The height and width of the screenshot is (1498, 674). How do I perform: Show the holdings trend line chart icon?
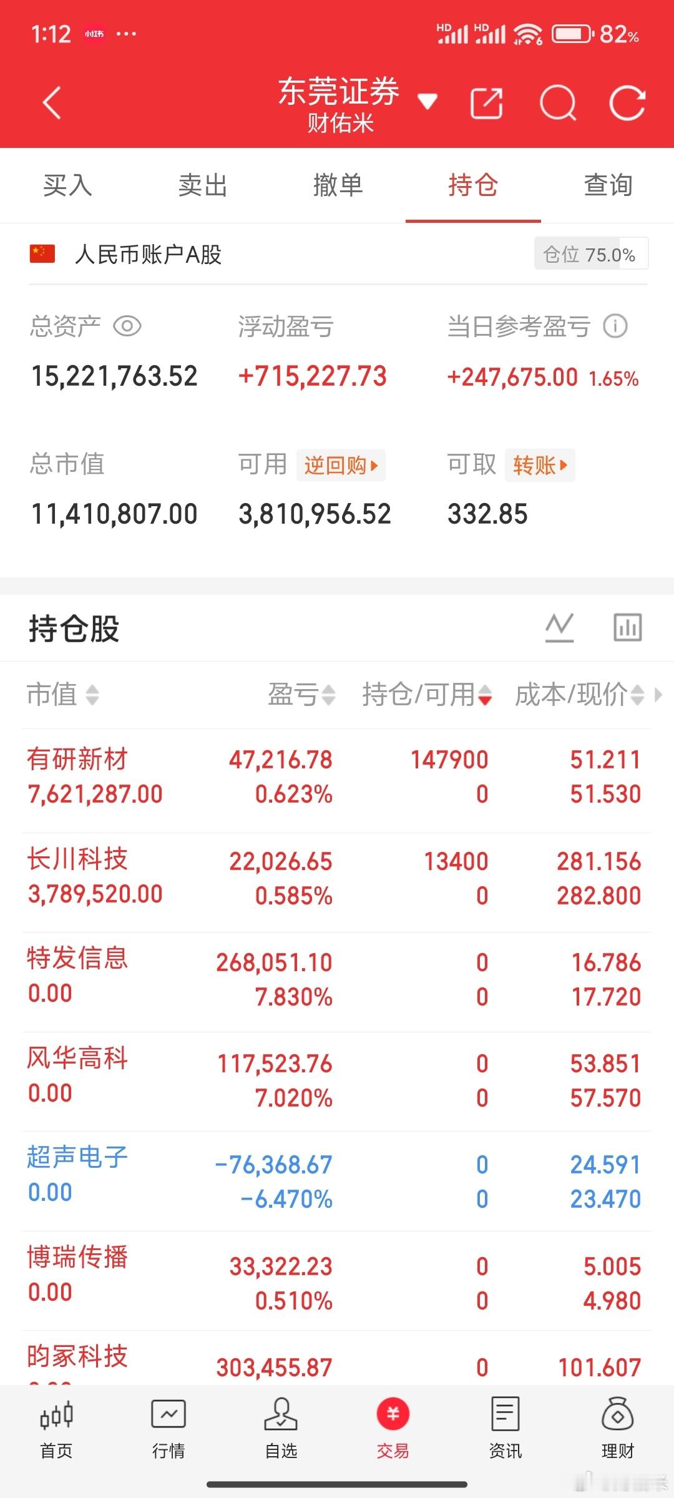click(559, 627)
